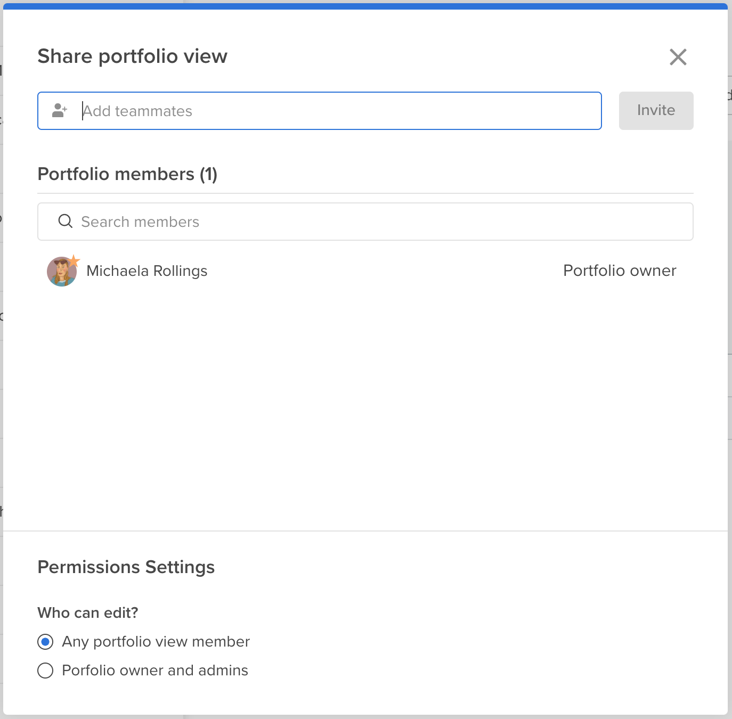Click the Share portfolio view title
Image resolution: width=732 pixels, height=719 pixels.
click(x=132, y=56)
